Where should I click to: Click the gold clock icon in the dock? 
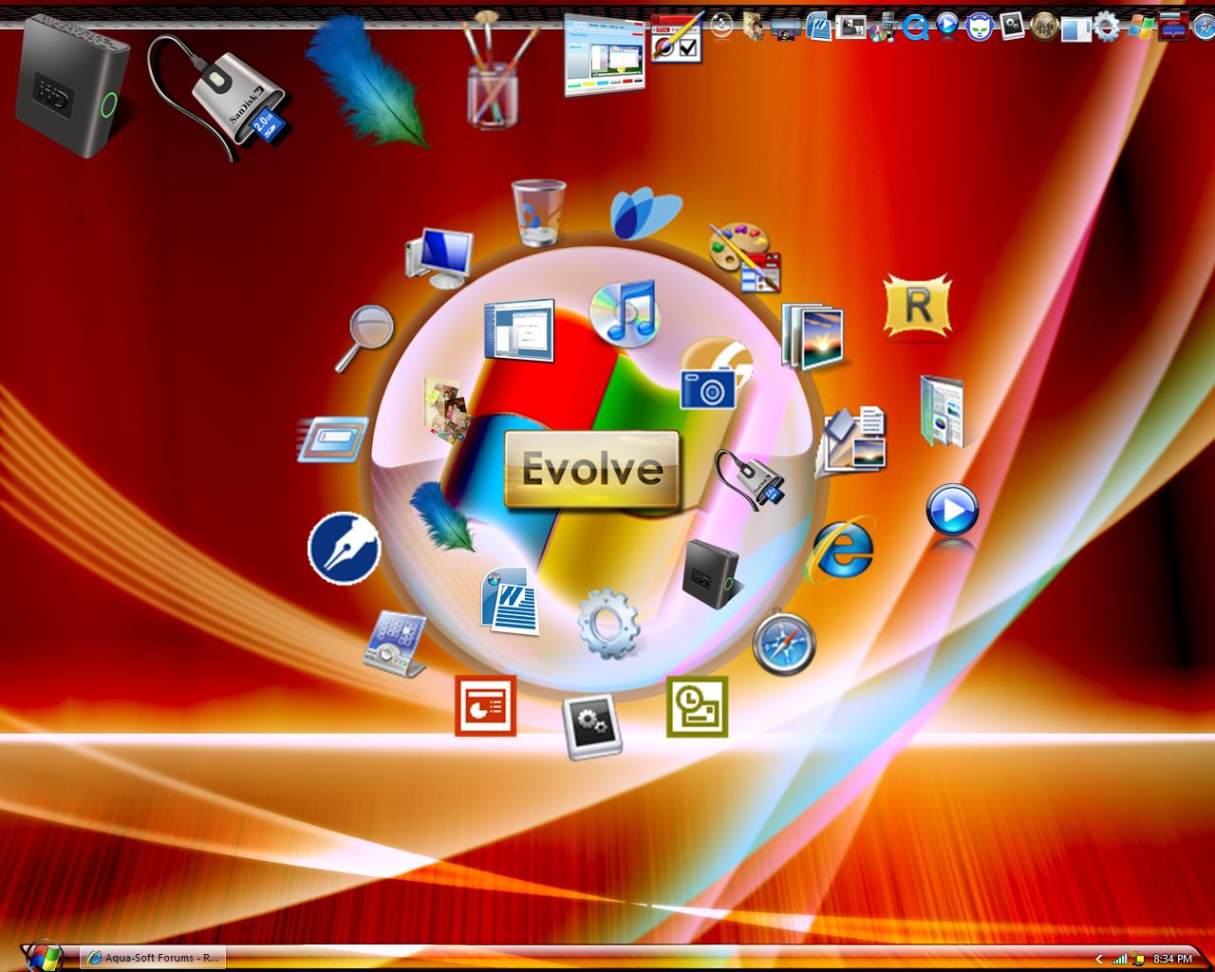tap(1044, 26)
